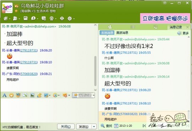192x131 pixels.
Task: Switch to 漫游消息 tab
Action: (x=122, y=33)
